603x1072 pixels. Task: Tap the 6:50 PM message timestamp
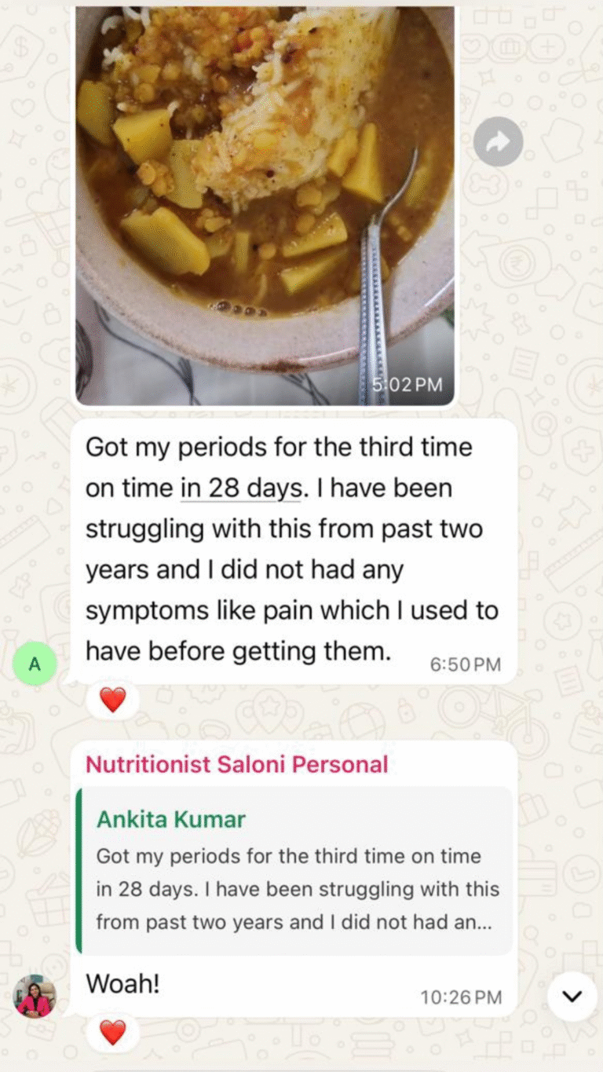tap(465, 664)
